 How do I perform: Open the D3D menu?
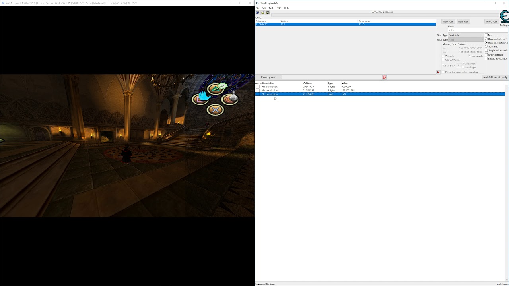click(279, 8)
